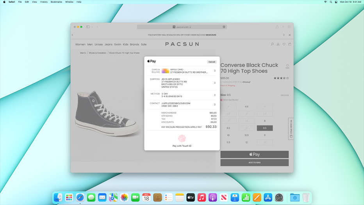Select shoe size 8
The image size is (364, 205).
265,121
